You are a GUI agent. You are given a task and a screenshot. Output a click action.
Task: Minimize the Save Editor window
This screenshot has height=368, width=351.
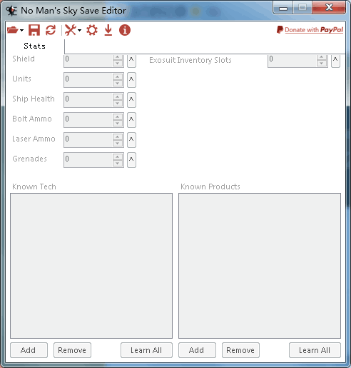pyautogui.click(x=283, y=8)
